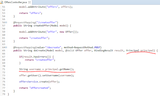Click 'model.addAttribute("offers", offers);' line 51
The image size is (160, 96).
coord(46,7)
